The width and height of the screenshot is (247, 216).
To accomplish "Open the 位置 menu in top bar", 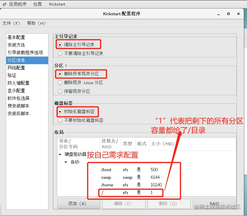I will click(x=38, y=4).
